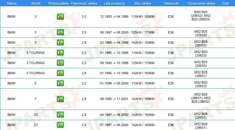Viewport: 235px width, 130px height.
Task: Click engine size 2.0 in BMW 5 row
Action: [84, 83]
